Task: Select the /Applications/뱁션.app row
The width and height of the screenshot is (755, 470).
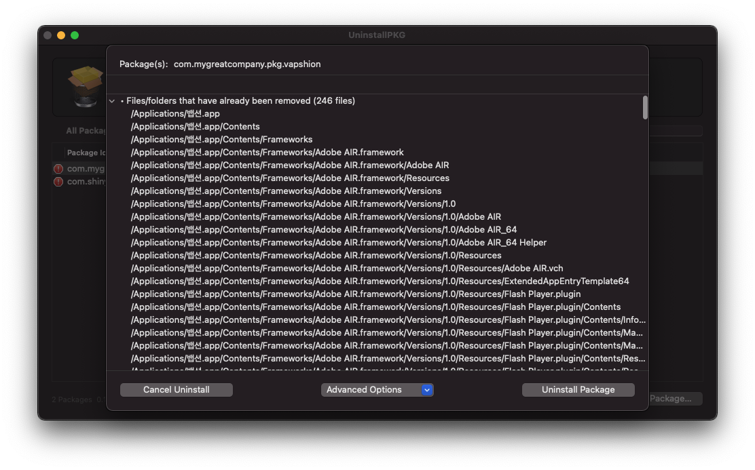Action: (x=376, y=113)
